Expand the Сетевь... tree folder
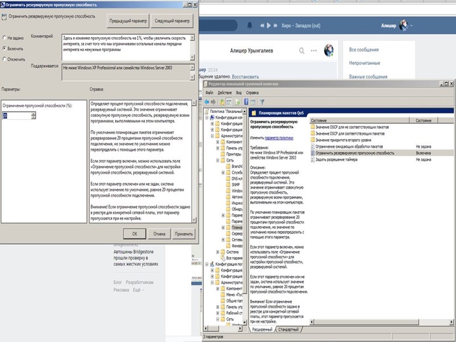Screen dimensions: 456x342 click(x=223, y=239)
